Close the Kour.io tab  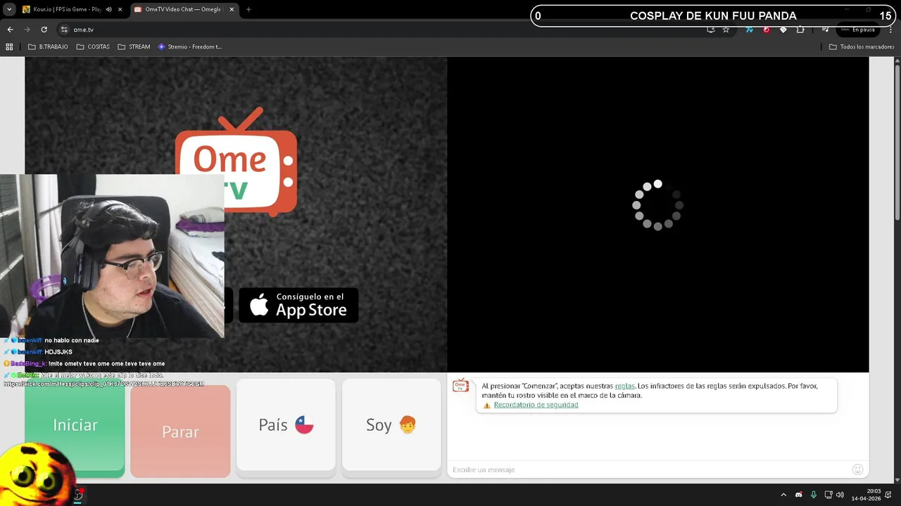pos(120,9)
